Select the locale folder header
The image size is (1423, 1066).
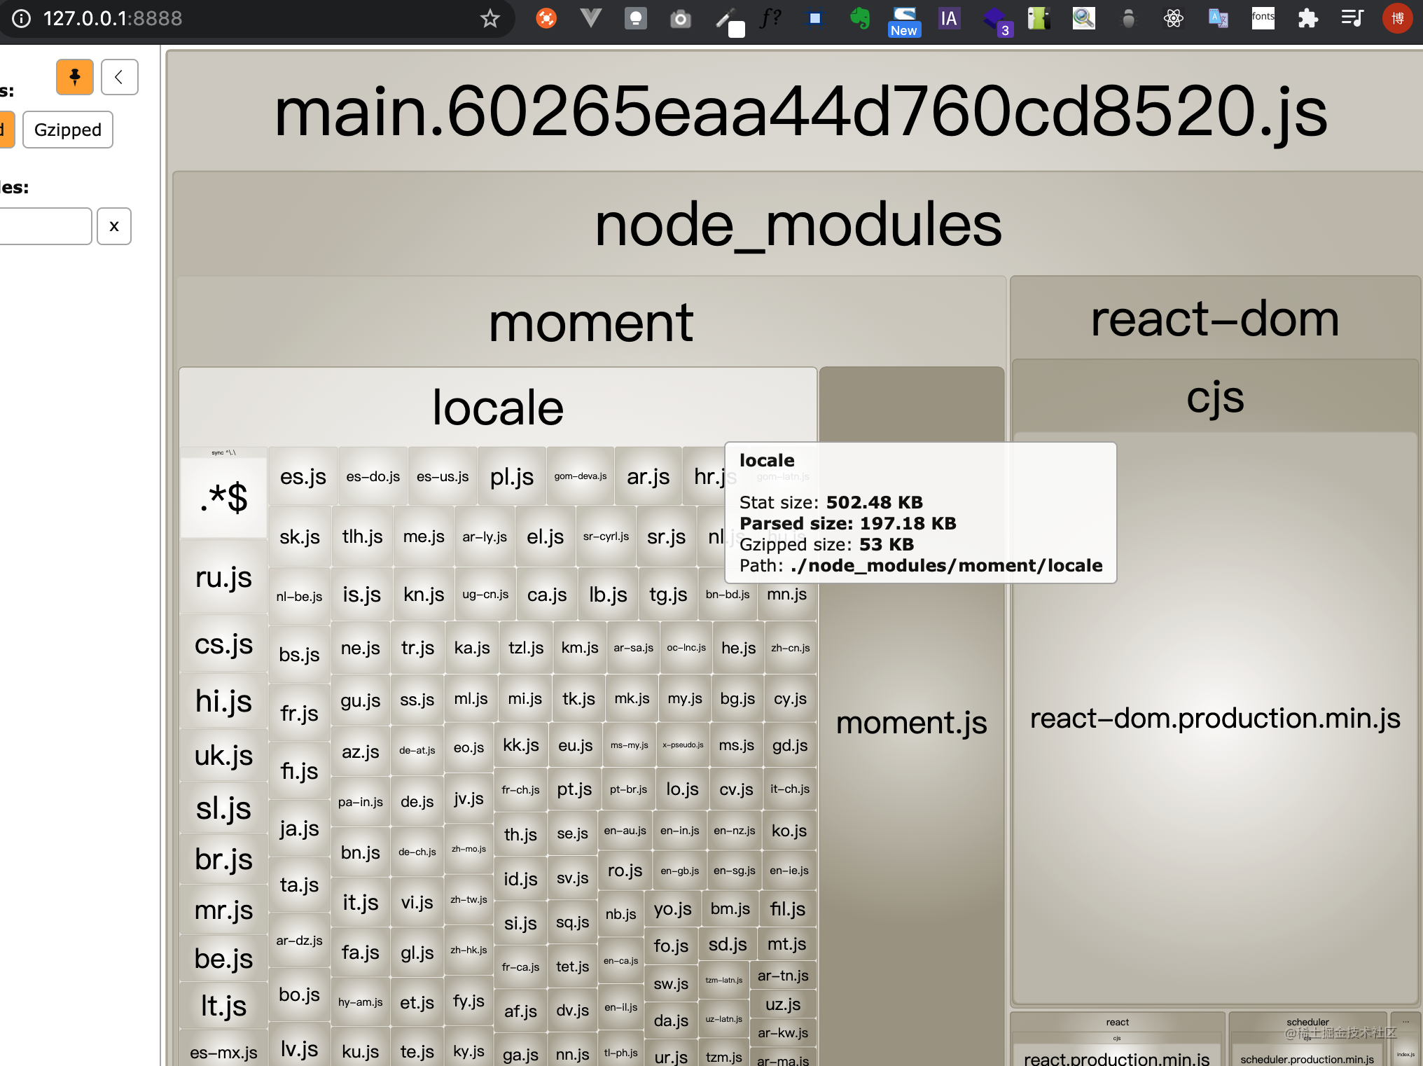point(498,408)
